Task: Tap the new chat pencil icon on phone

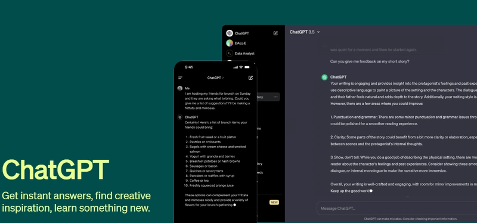Action: (250, 78)
